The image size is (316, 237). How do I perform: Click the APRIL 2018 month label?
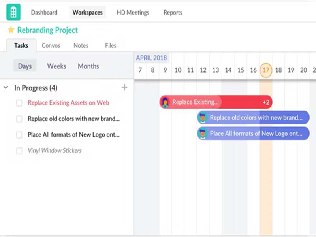151,58
